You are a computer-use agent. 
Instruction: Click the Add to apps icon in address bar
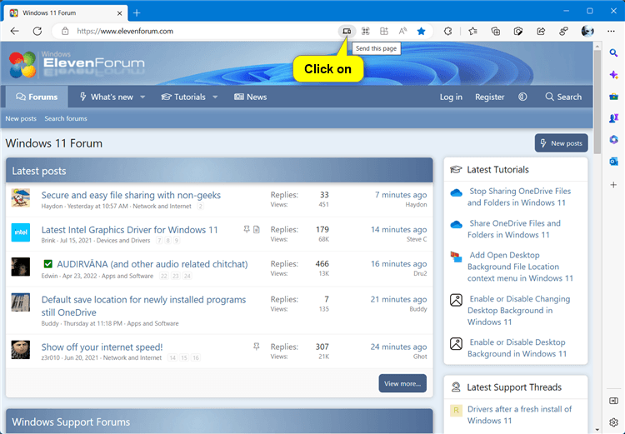[384, 31]
